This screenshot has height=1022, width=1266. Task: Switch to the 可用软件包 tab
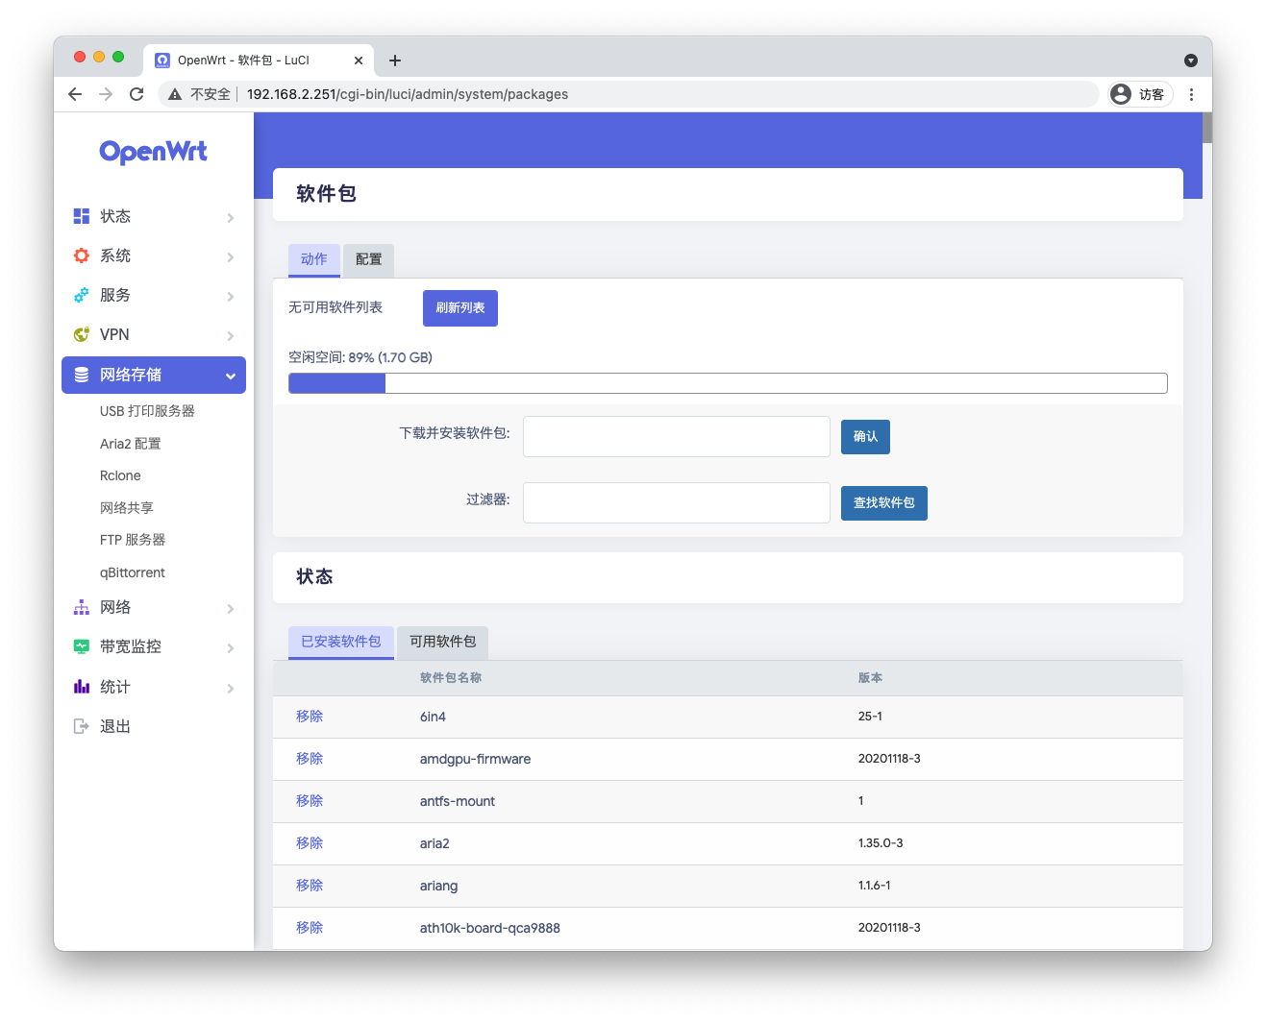442,642
